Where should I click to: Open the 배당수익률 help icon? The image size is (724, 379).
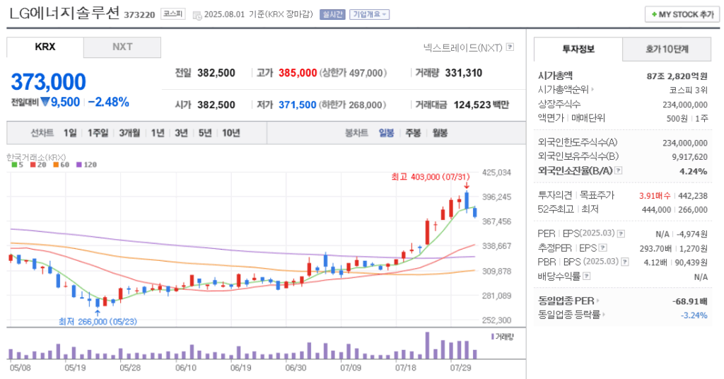(x=586, y=276)
